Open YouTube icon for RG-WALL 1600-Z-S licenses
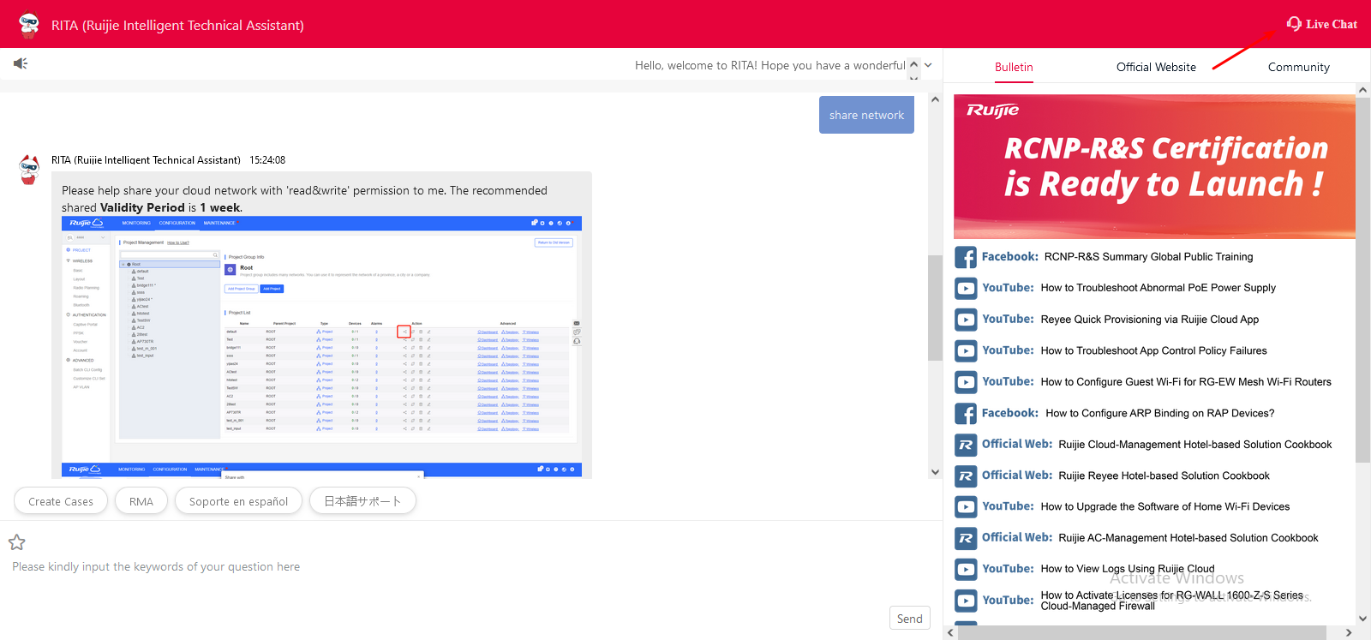The image size is (1371, 640). pyautogui.click(x=966, y=601)
